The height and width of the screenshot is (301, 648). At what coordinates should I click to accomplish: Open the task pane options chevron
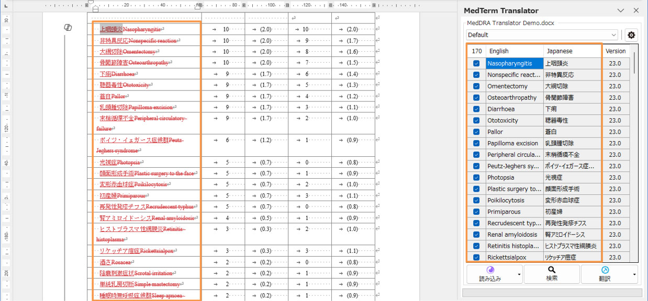[621, 10]
